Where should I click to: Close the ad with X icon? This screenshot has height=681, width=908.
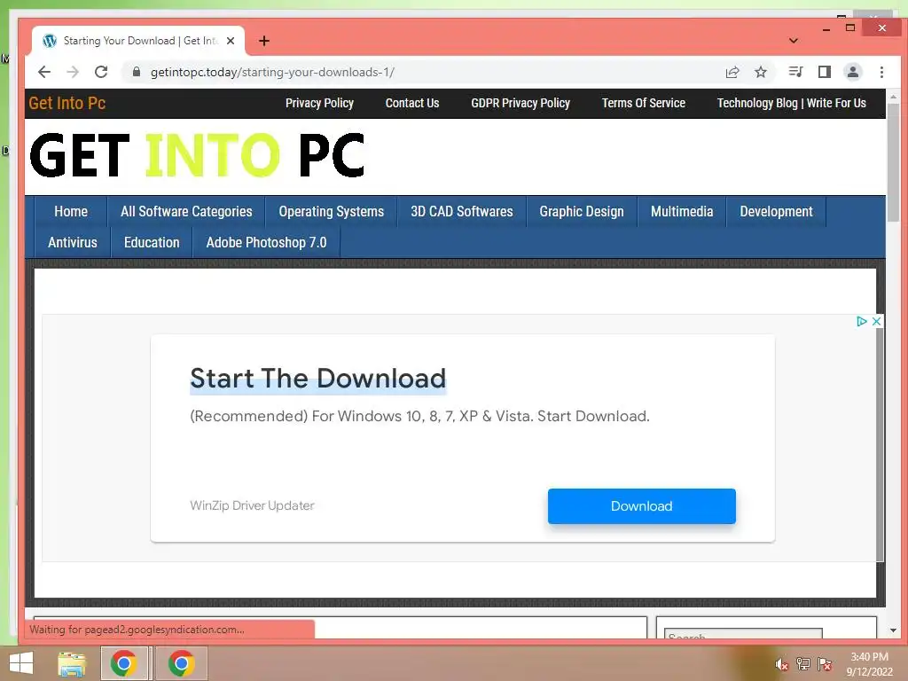point(876,321)
